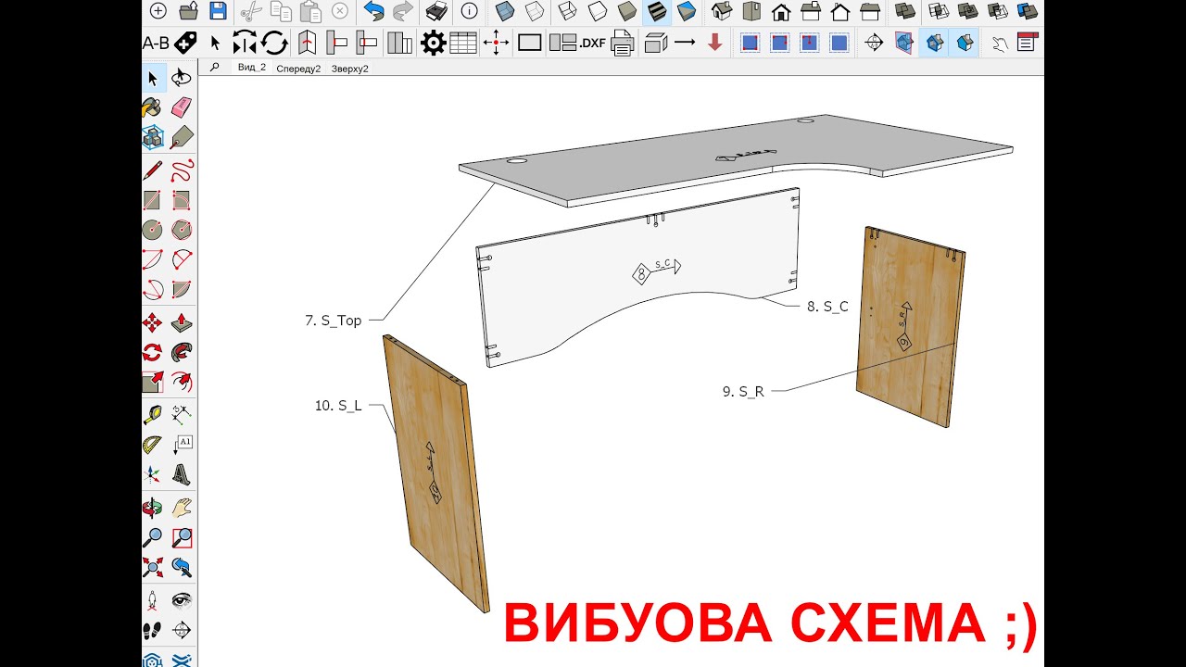Open the gear settings plugin icon

point(433,43)
